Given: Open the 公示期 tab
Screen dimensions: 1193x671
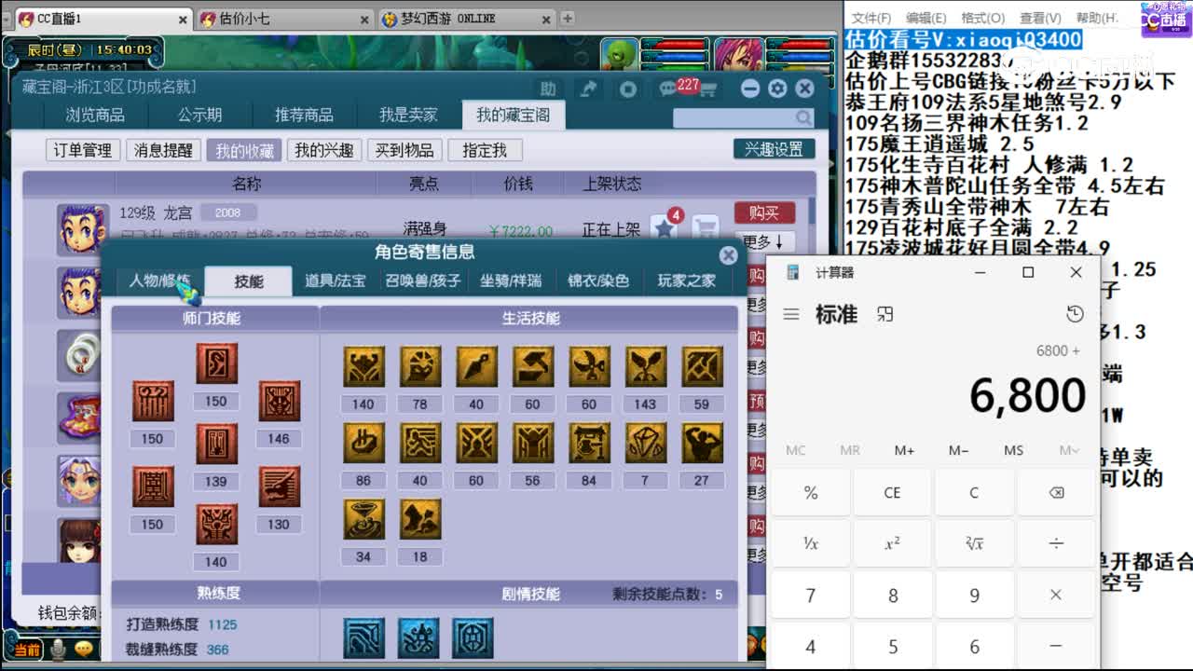Looking at the screenshot, I should (x=199, y=115).
